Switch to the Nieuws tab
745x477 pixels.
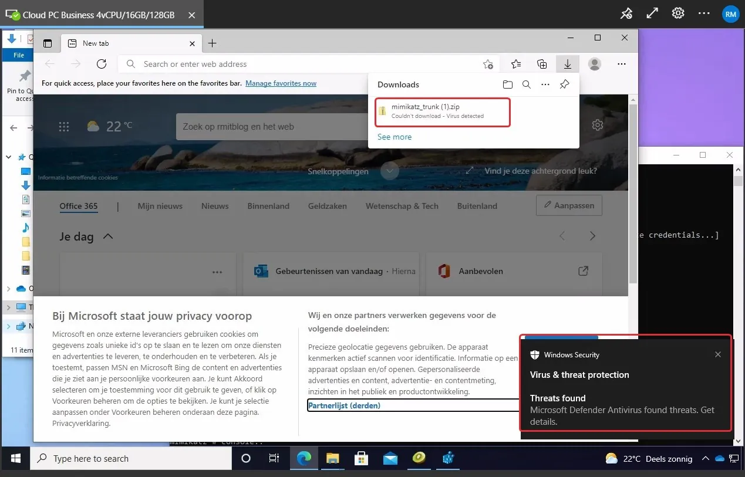click(215, 206)
